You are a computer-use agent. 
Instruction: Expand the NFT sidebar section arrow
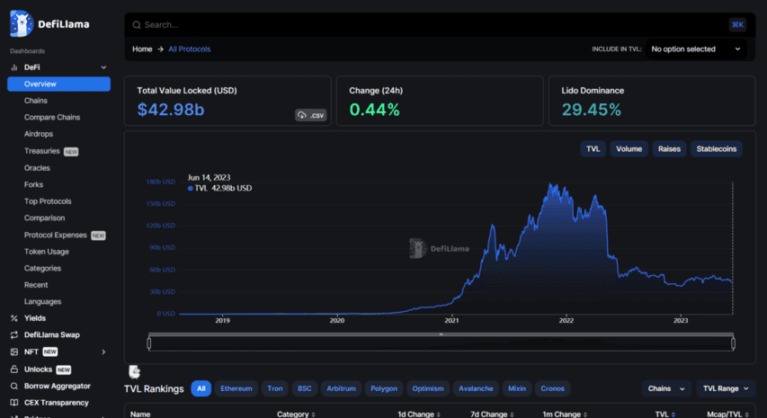point(103,352)
